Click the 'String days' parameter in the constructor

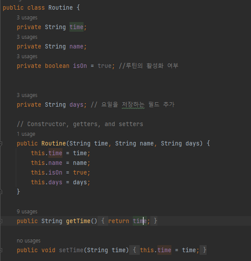click(180, 143)
